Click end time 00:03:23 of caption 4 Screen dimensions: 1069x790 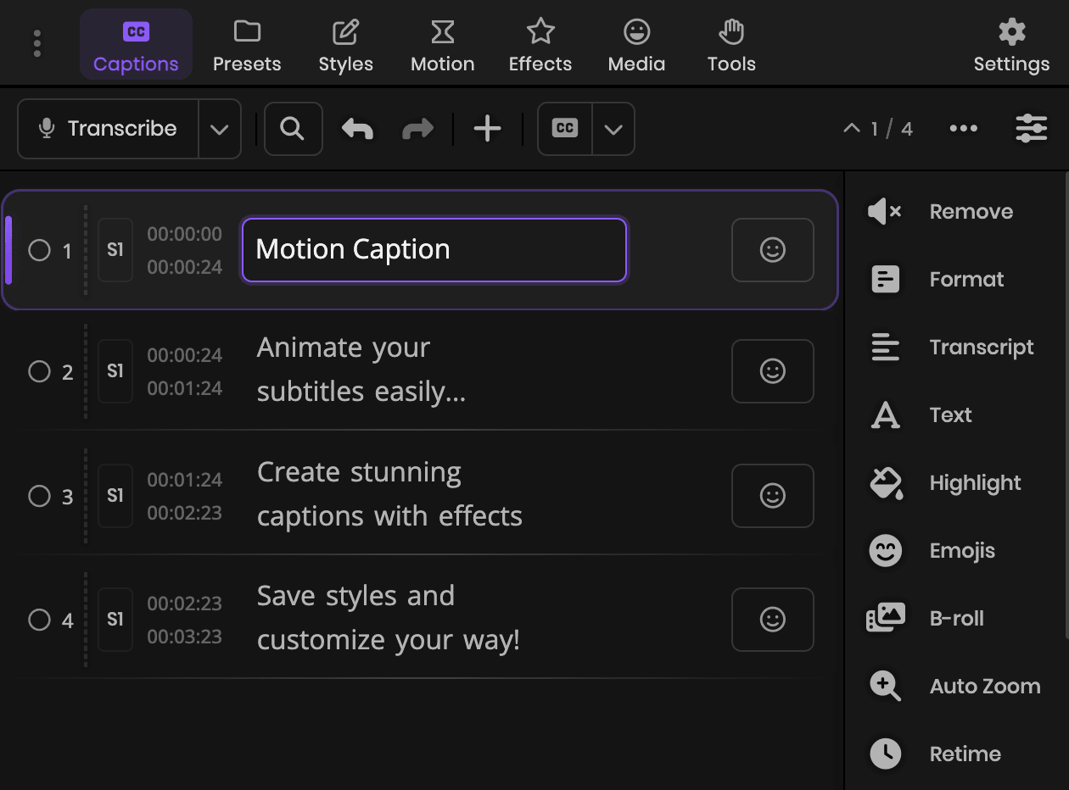185,637
